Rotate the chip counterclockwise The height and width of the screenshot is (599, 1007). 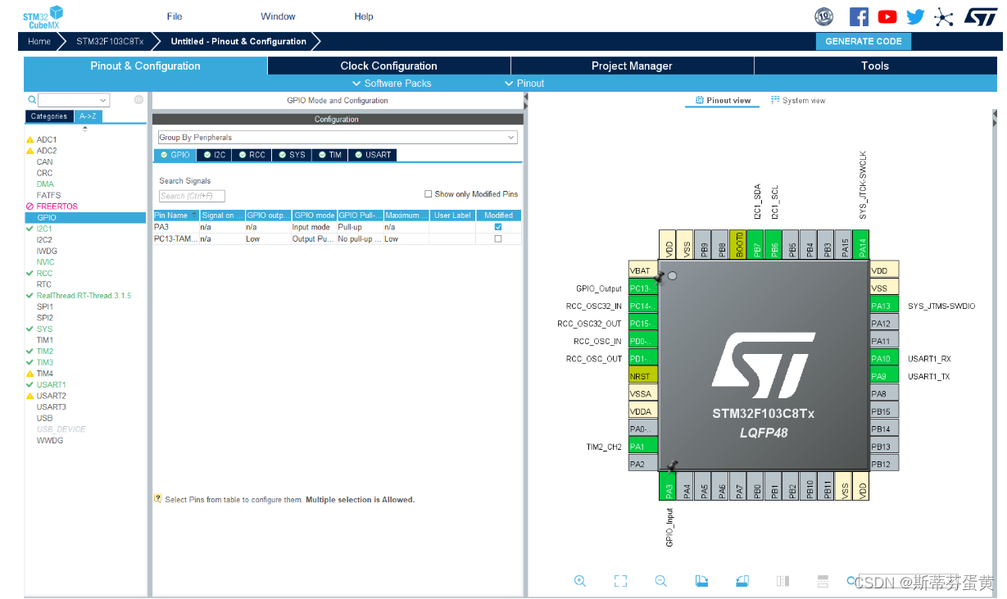(x=742, y=581)
